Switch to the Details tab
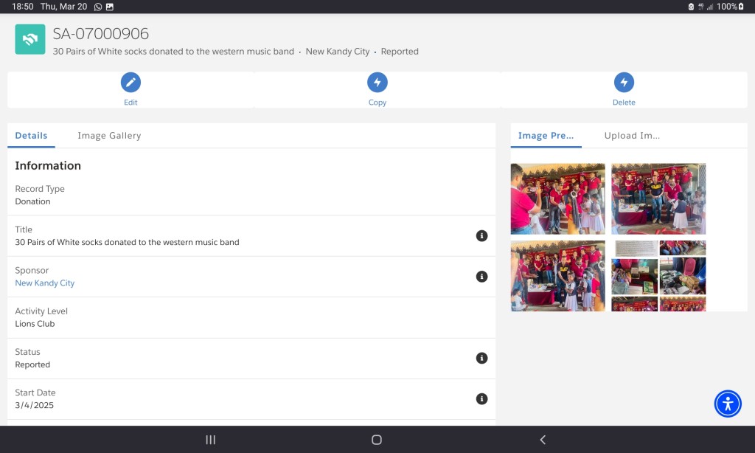Viewport: 755px width, 453px height. pos(31,136)
